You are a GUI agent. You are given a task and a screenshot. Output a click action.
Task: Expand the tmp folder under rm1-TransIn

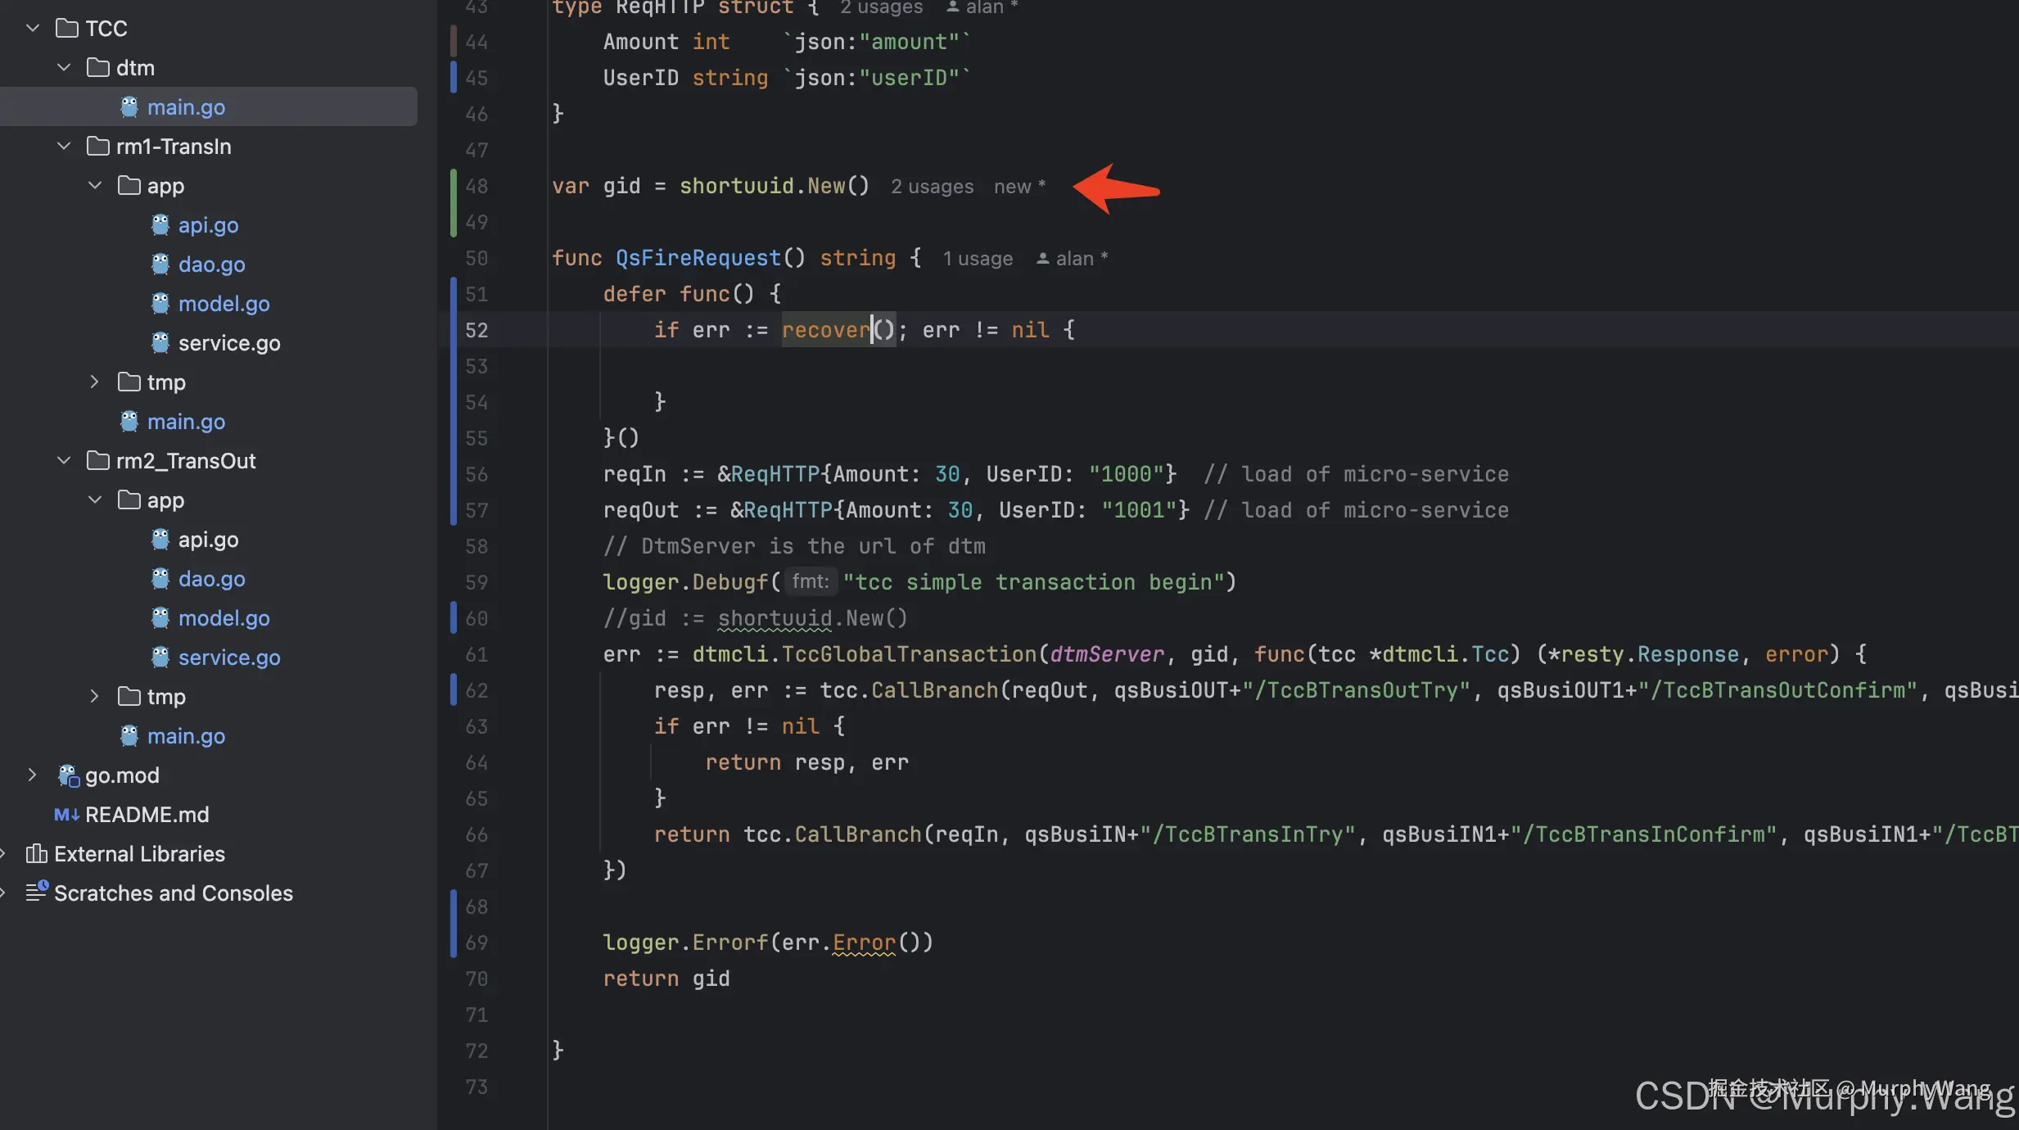click(94, 382)
